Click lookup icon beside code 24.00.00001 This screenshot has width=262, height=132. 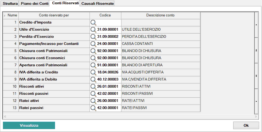point(93,44)
